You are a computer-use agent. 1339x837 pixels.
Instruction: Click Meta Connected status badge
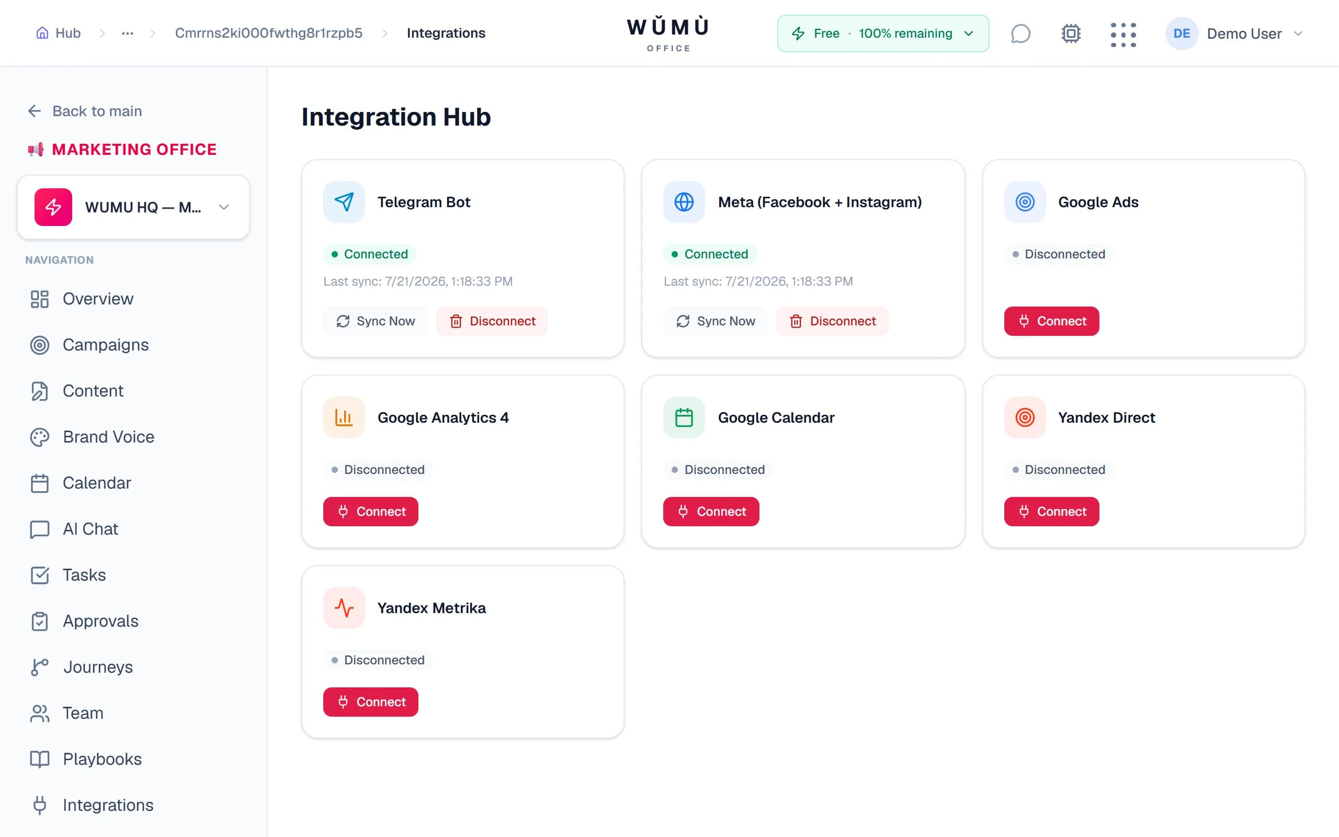710,254
